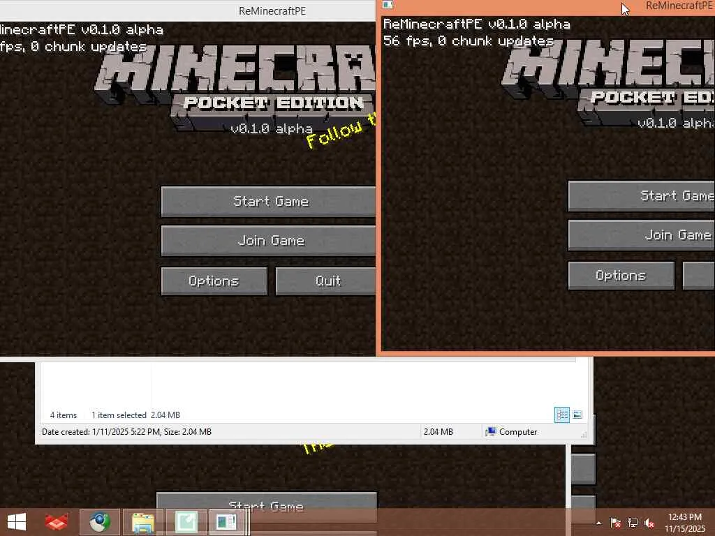Screen dimensions: 715x536
Task: Open File Explorer from the taskbar
Action: pyautogui.click(x=142, y=522)
